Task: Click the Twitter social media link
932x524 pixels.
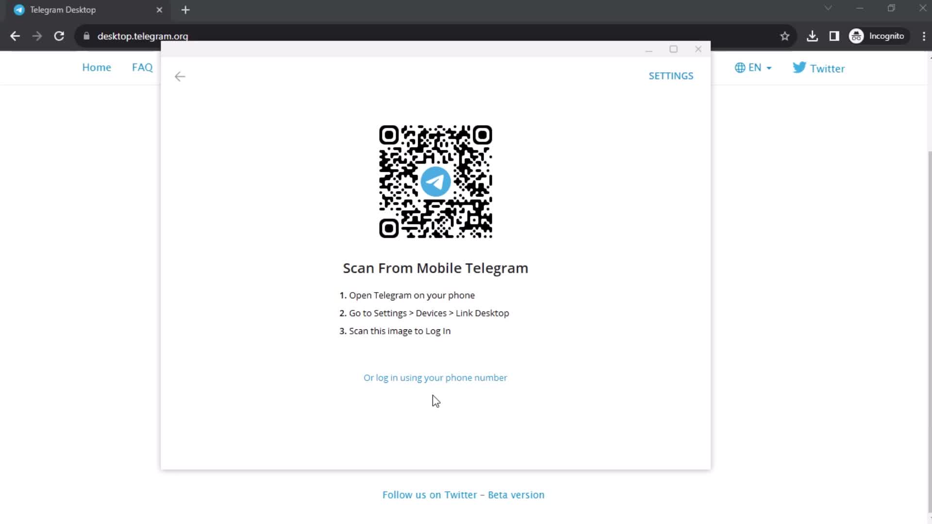Action: [x=819, y=68]
